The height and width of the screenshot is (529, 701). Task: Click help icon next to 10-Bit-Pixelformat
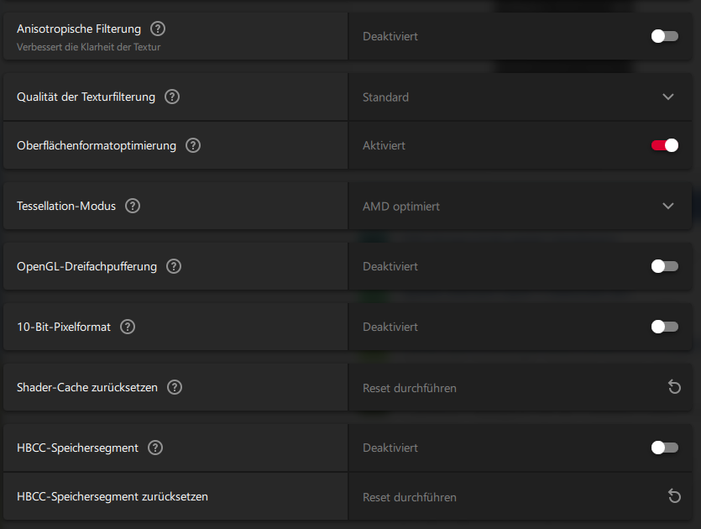[128, 327]
